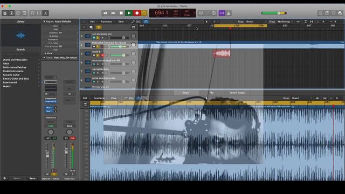Image resolution: width=345 pixels, height=194 pixels.
Task: Toggle the global yellow Solo button
Action: click(99, 27)
